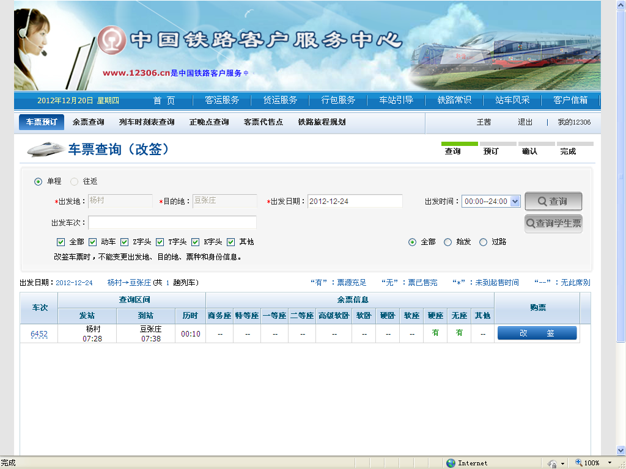Image resolution: width=626 pixels, height=469 pixels.
Task: Switch to 正晚点查询 tab
Action: click(209, 122)
